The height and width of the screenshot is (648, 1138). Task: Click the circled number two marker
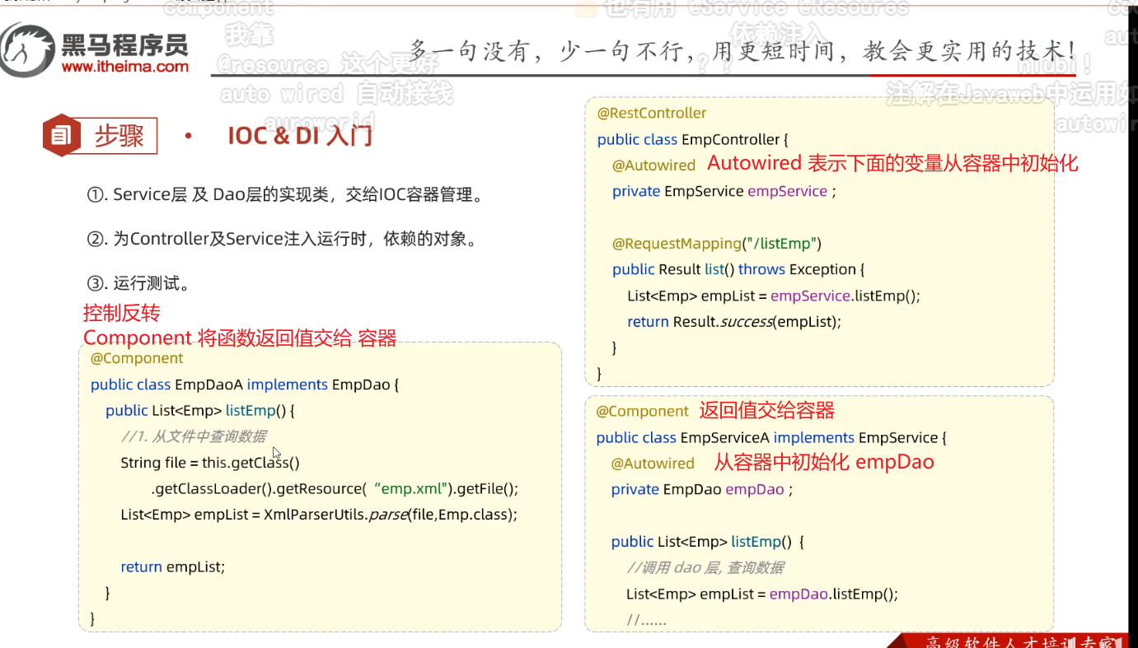click(x=97, y=240)
